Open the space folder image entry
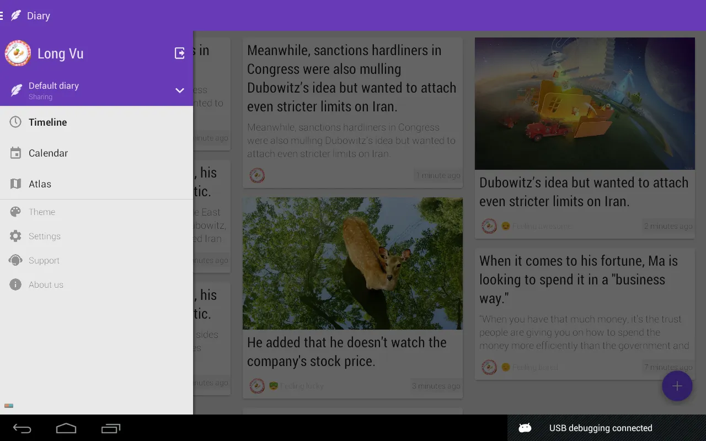 pyautogui.click(x=585, y=104)
